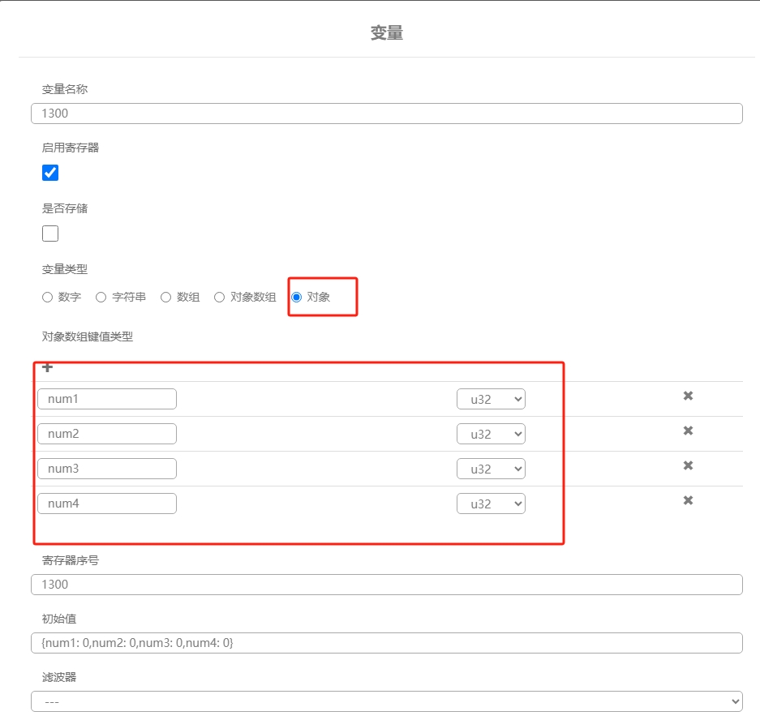Remove the num3 row with X icon

click(x=688, y=465)
